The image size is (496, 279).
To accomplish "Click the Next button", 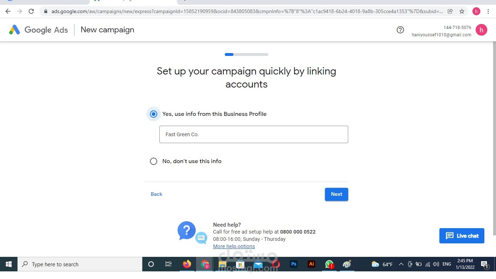I will coord(336,194).
